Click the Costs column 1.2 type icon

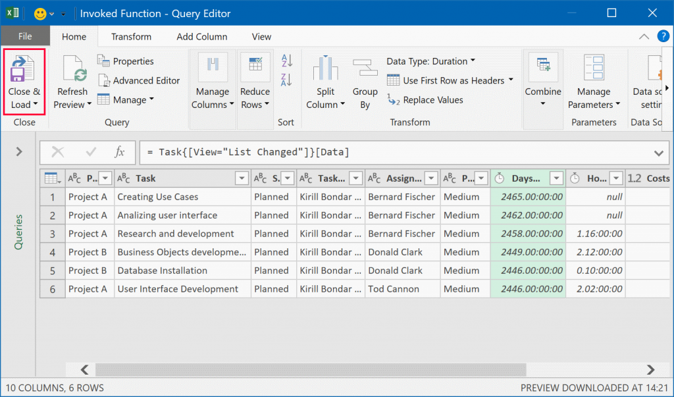634,178
